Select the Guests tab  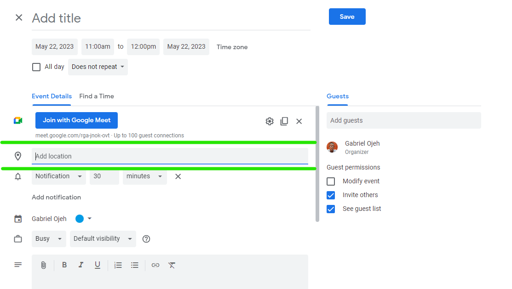click(337, 96)
